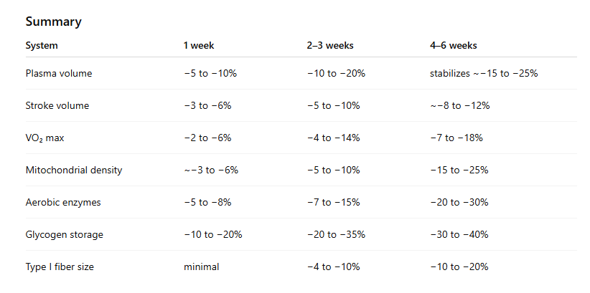590x293 pixels.
Task: Click the 'minimal' cell for Type I fiber
Action: click(x=201, y=266)
